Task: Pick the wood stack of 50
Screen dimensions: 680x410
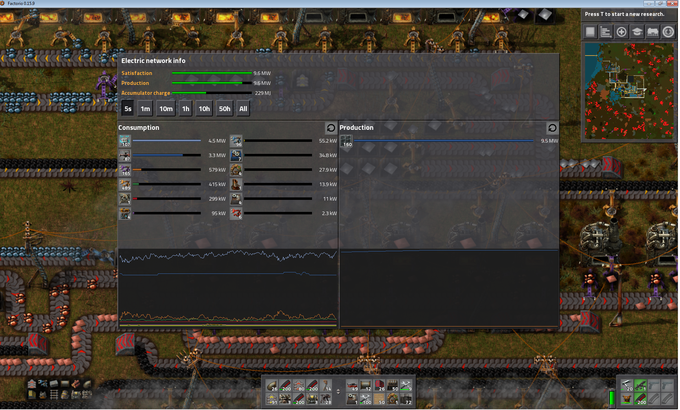Action: [379, 399]
